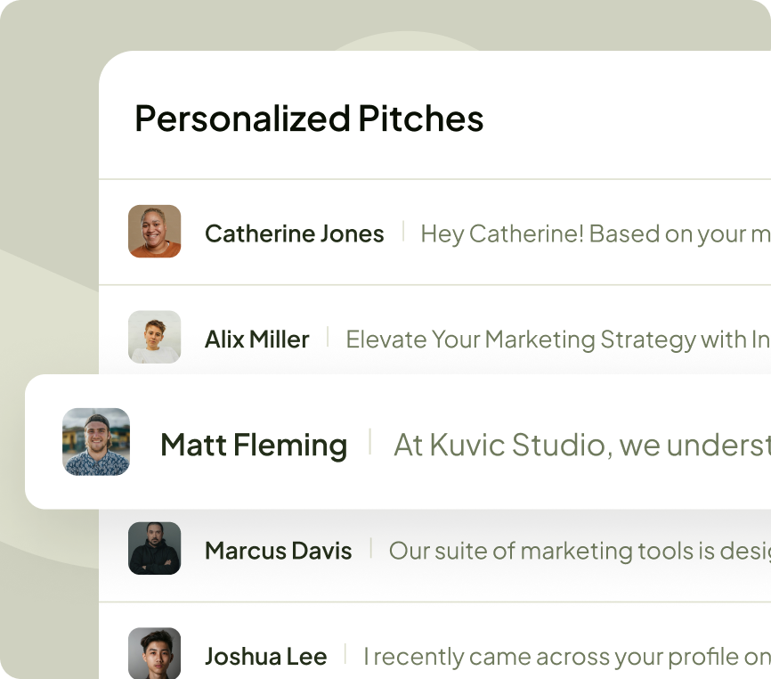Select Alix Miller's avatar

(154, 337)
